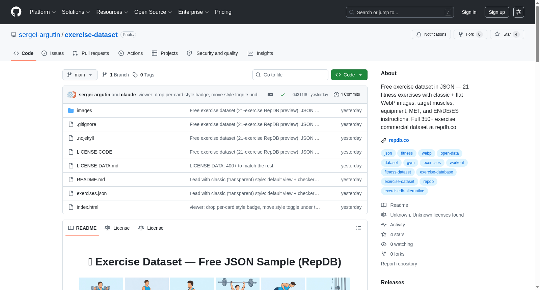Screen dimensions: 540x290
Task: View the 1 Branch list
Action: pos(115,75)
